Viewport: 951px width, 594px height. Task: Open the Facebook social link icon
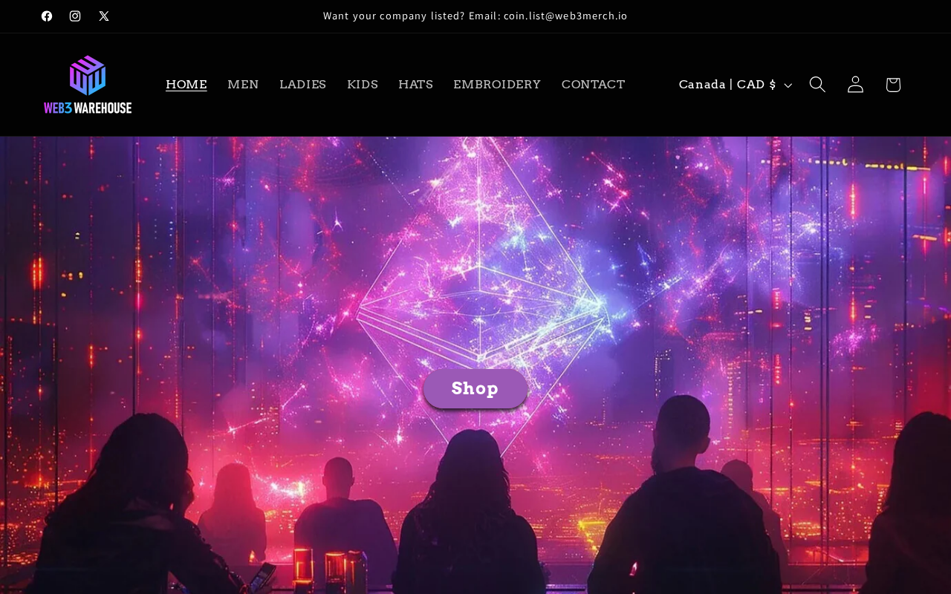coord(47,16)
